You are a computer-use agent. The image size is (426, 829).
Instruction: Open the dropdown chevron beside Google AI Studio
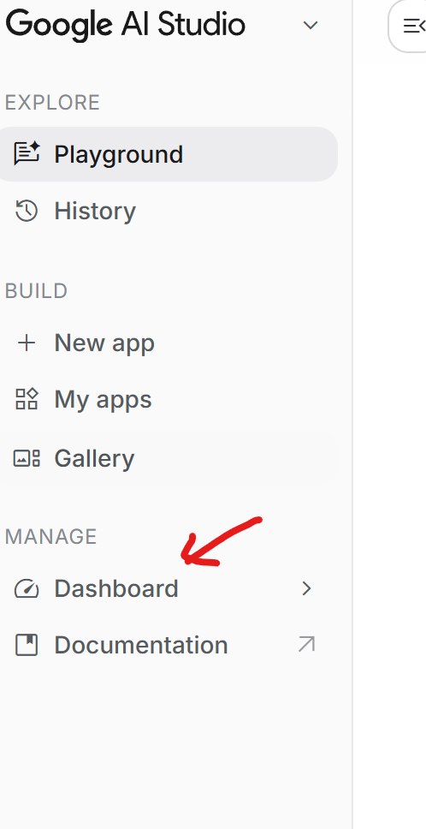[311, 25]
